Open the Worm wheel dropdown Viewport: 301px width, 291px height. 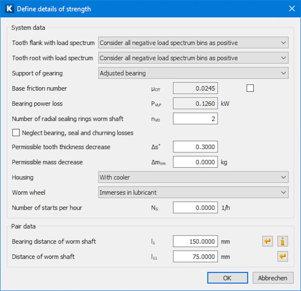click(x=193, y=192)
